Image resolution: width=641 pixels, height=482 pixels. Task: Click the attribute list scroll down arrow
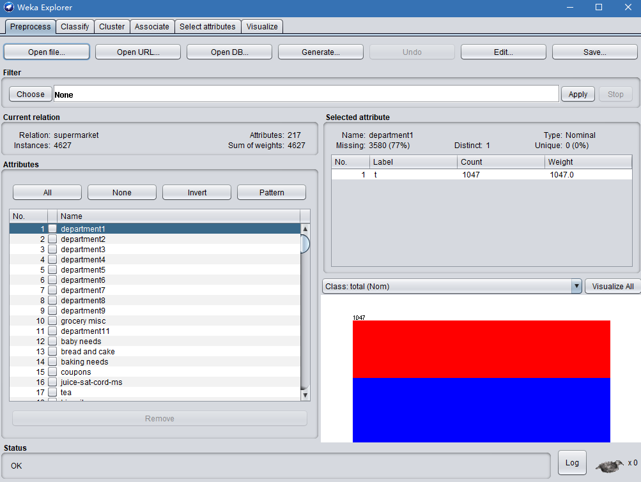coord(305,395)
